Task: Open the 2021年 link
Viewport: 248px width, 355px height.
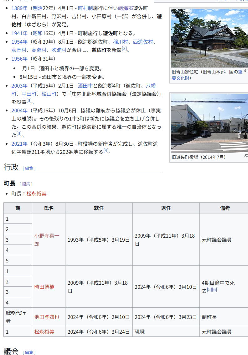Action: [x=19, y=144]
